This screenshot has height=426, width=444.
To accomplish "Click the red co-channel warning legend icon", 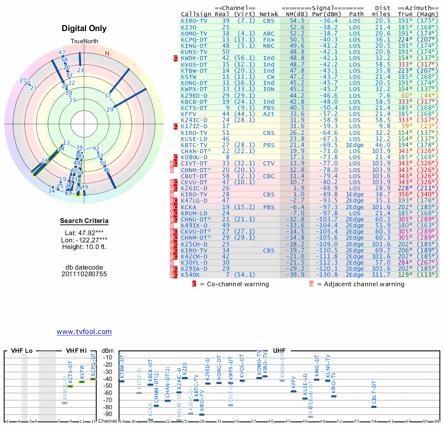I will point(194,284).
